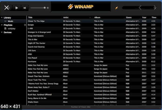Add a new playlist with plus icon
Viewport: 162px width, 110px height.
[x=25, y=25]
